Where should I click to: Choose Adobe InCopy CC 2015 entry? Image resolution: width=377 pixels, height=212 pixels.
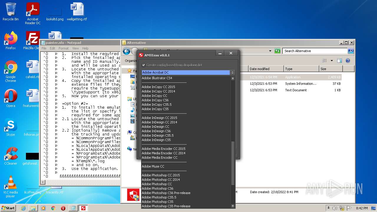click(x=186, y=87)
